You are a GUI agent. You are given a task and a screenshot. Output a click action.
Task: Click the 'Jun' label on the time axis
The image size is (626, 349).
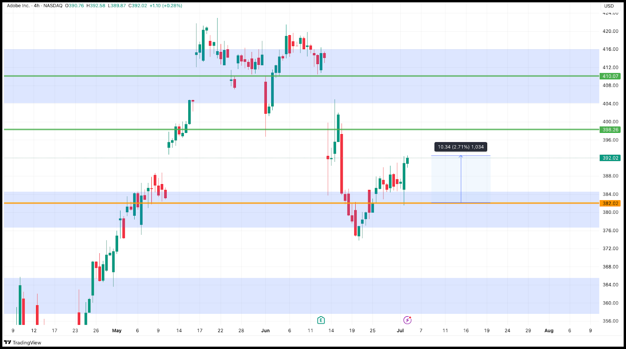point(265,331)
